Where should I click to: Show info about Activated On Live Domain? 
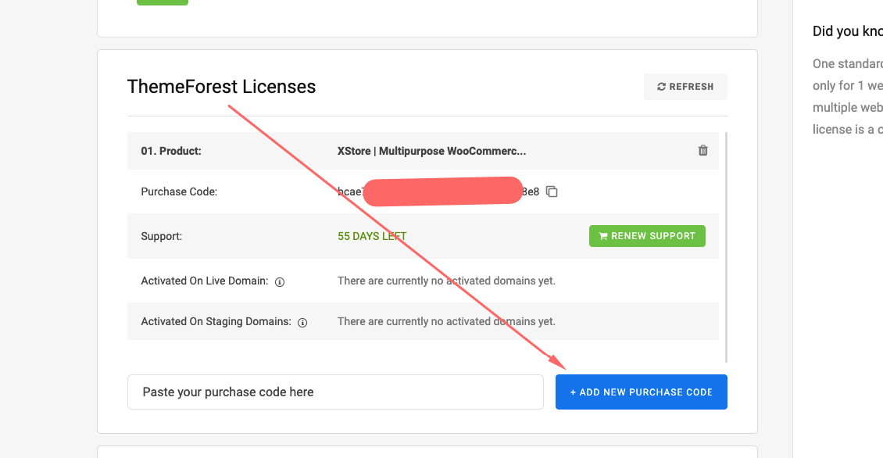(x=280, y=281)
